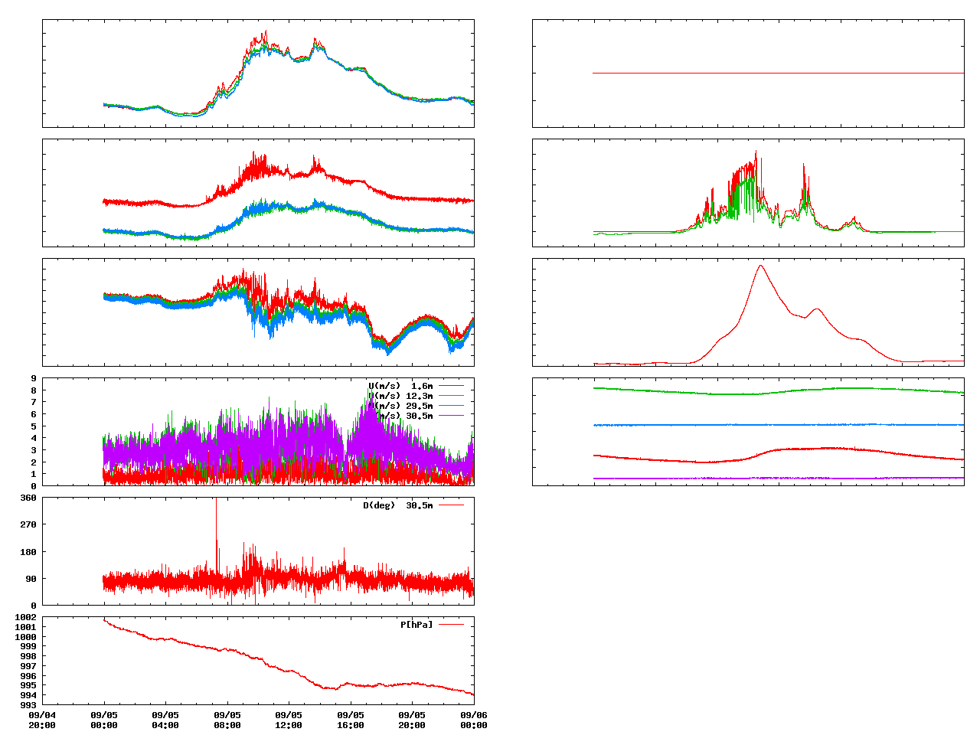Image resolution: width=980 pixels, height=735 pixels.
Task: Click the '09/05 08:00' time axis label
Action: (227, 720)
